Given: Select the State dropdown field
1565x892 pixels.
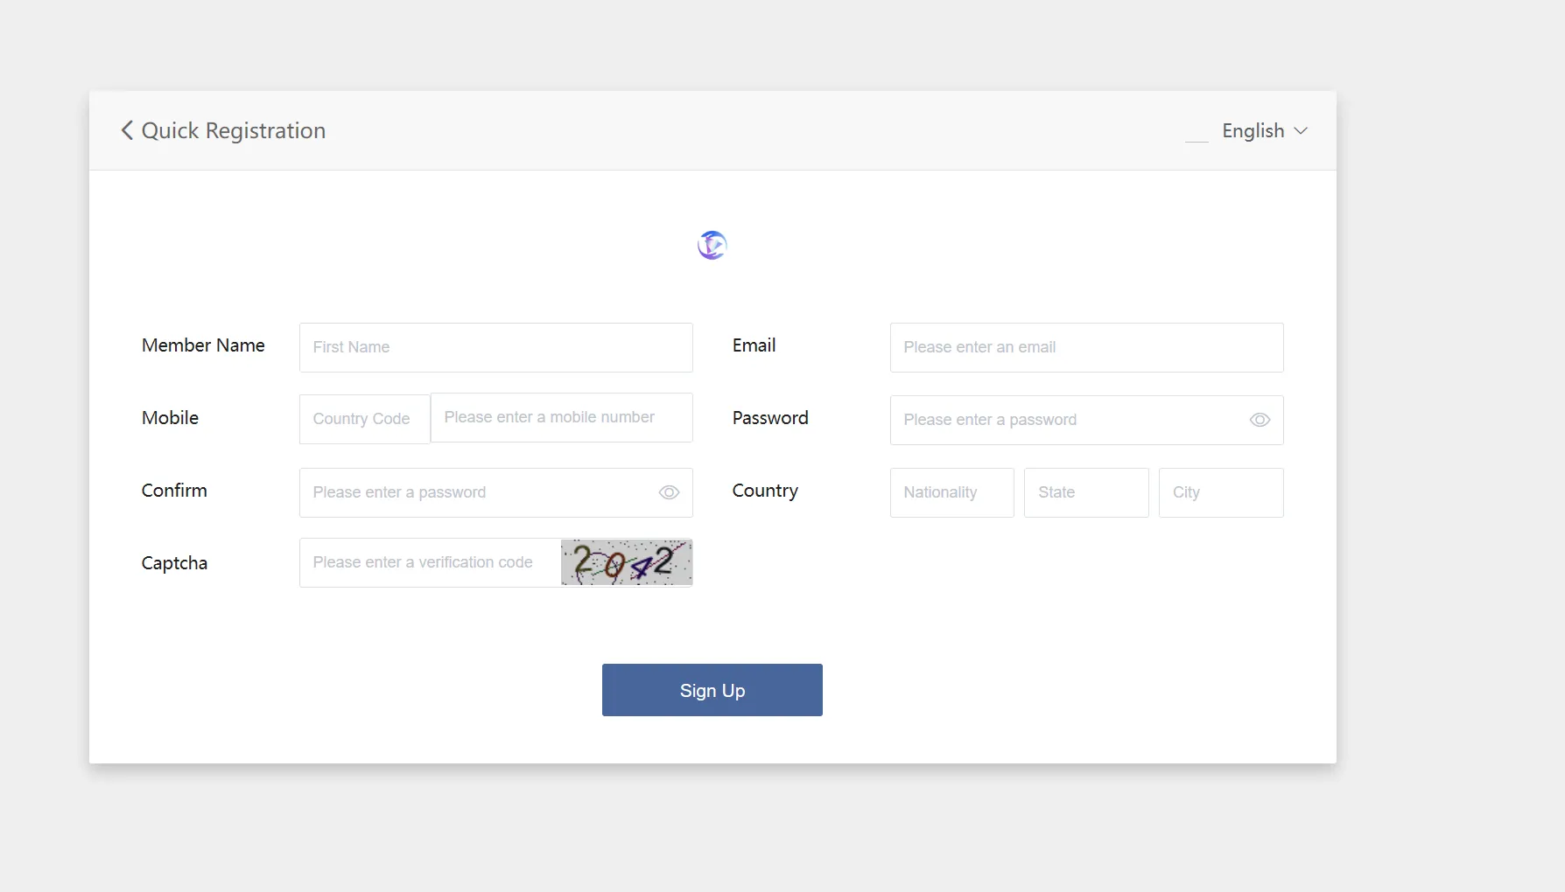Looking at the screenshot, I should click(x=1086, y=492).
